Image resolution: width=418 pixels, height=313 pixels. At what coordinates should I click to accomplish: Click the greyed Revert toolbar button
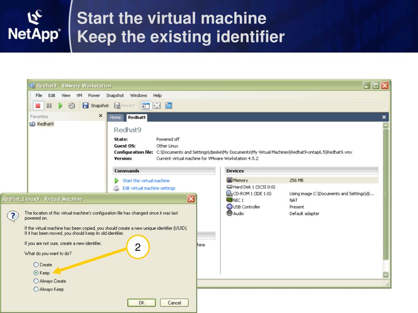pos(124,106)
